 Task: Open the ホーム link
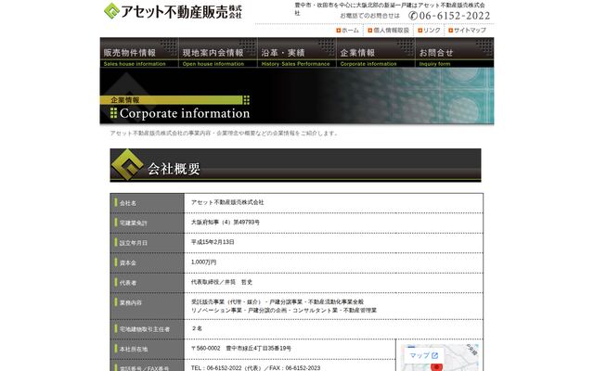[x=347, y=31]
